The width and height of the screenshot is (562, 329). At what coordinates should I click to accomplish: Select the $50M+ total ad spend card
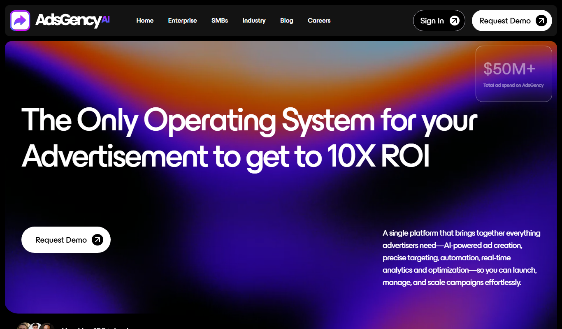coord(513,74)
